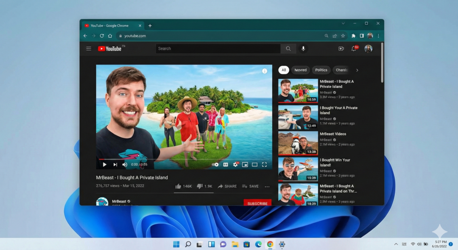Subscribe to MrBeast channel

point(257,203)
